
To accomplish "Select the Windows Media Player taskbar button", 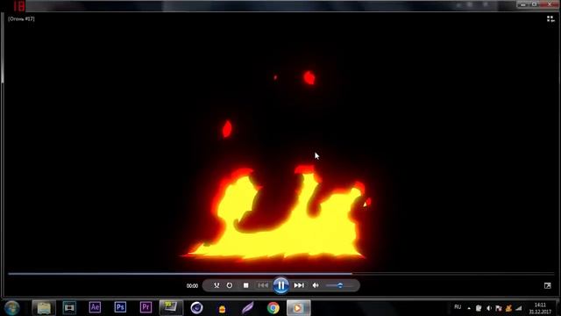I will coord(298,308).
